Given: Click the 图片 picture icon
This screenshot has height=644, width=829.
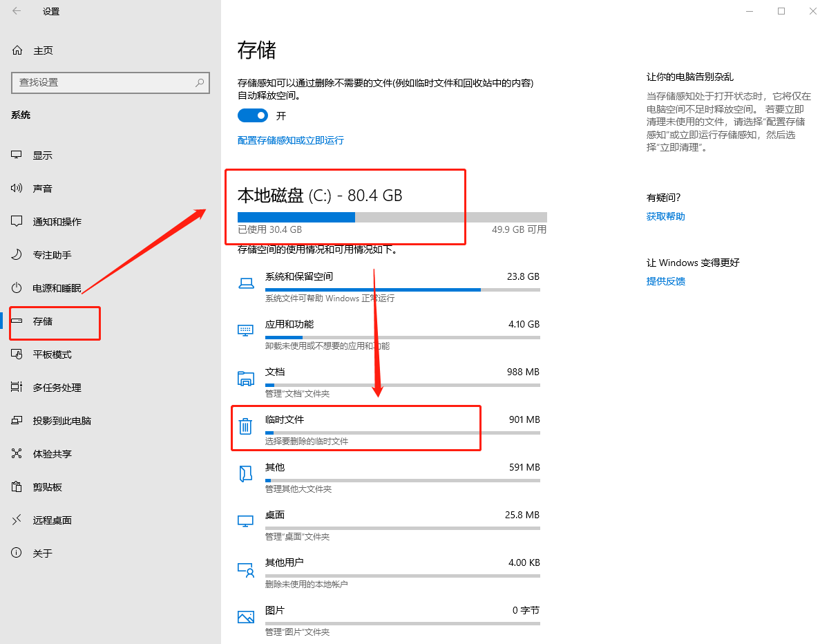Looking at the screenshot, I should [x=245, y=617].
